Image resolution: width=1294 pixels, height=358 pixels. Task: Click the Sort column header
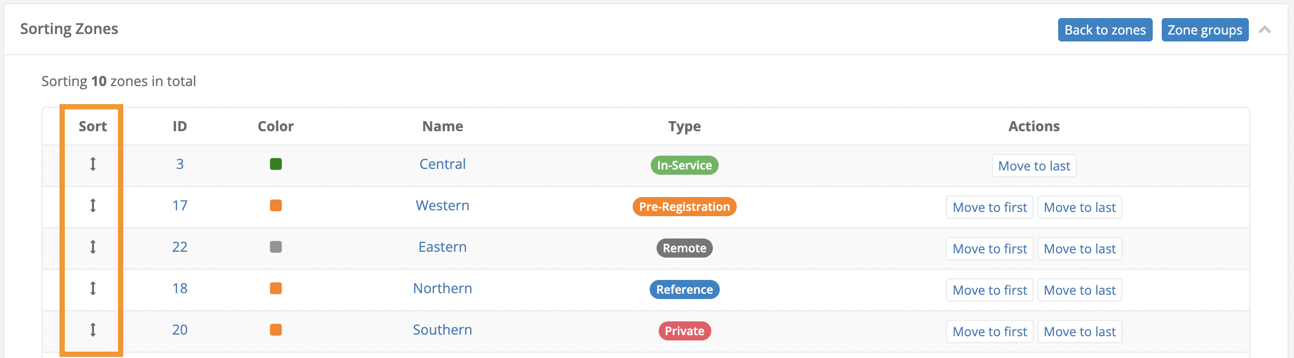point(92,126)
